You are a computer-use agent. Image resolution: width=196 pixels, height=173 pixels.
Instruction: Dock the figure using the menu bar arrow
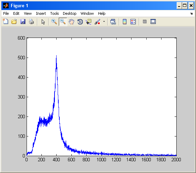click(x=192, y=13)
